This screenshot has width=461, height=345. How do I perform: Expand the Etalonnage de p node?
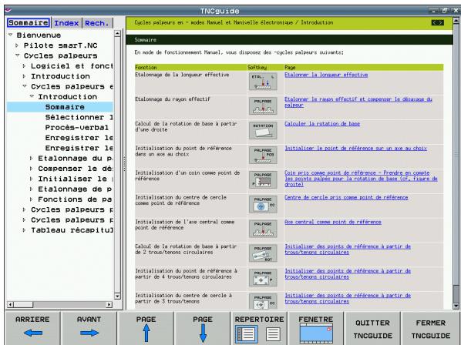(x=31, y=189)
